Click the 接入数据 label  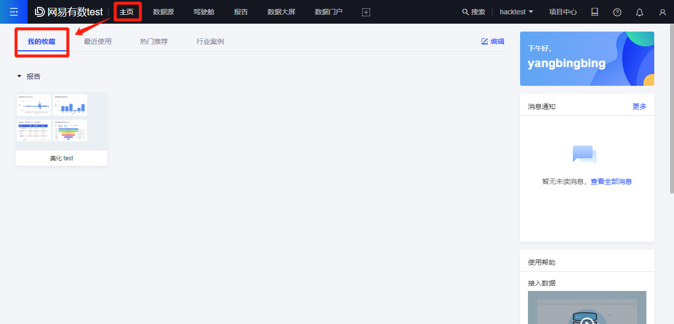click(542, 283)
